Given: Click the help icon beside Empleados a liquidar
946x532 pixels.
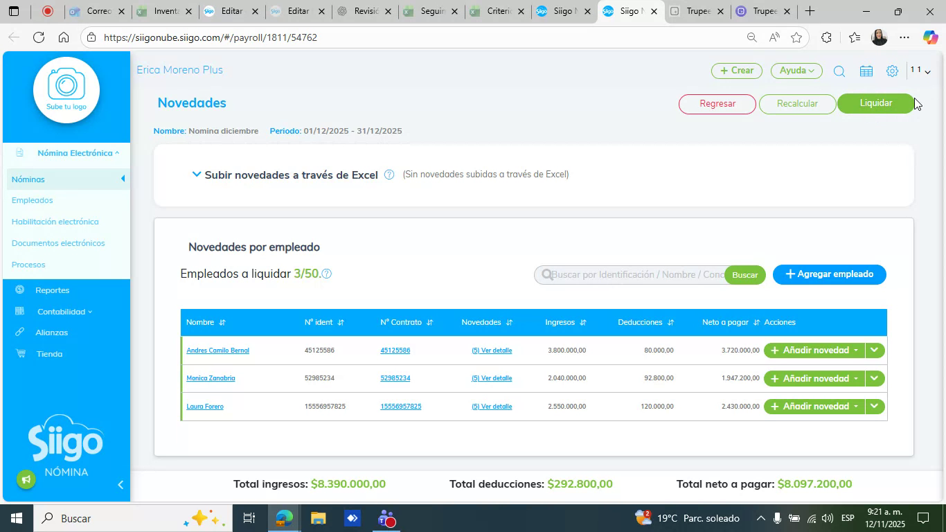Looking at the screenshot, I should click(x=326, y=274).
